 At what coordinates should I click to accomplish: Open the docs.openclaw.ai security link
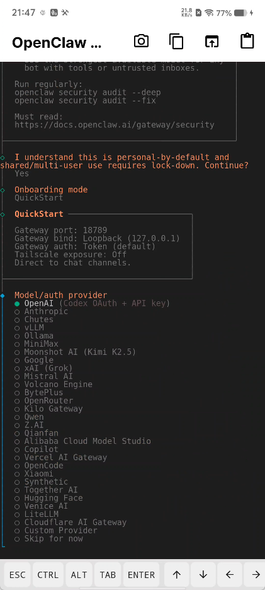point(115,125)
